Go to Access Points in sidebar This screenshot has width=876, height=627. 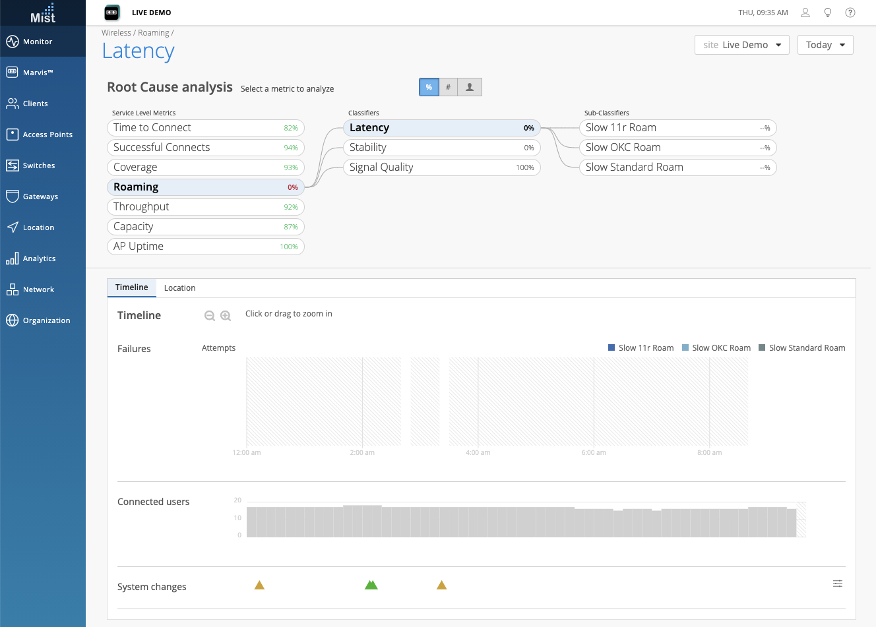click(47, 134)
